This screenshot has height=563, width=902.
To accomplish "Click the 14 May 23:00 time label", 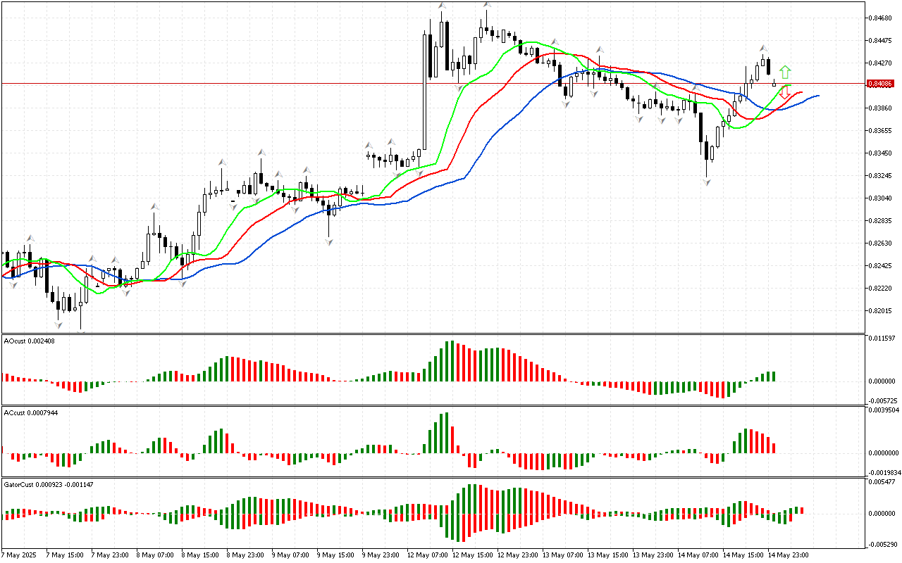I will point(789,555).
